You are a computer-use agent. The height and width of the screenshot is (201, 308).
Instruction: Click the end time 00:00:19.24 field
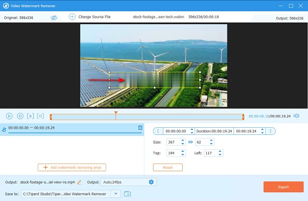(x=246, y=131)
